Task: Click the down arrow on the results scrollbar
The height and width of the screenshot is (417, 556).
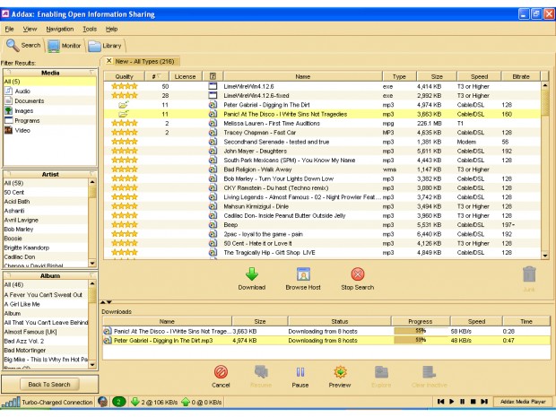Action: [x=545, y=256]
